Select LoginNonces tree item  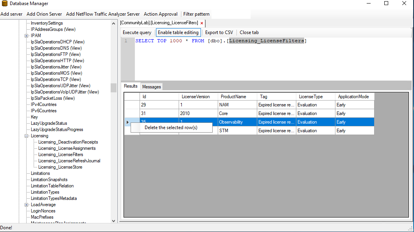(x=43, y=211)
